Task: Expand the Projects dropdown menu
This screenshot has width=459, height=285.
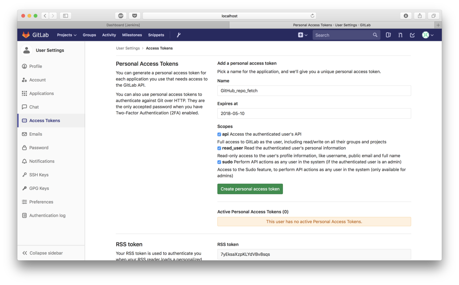Action: [67, 35]
